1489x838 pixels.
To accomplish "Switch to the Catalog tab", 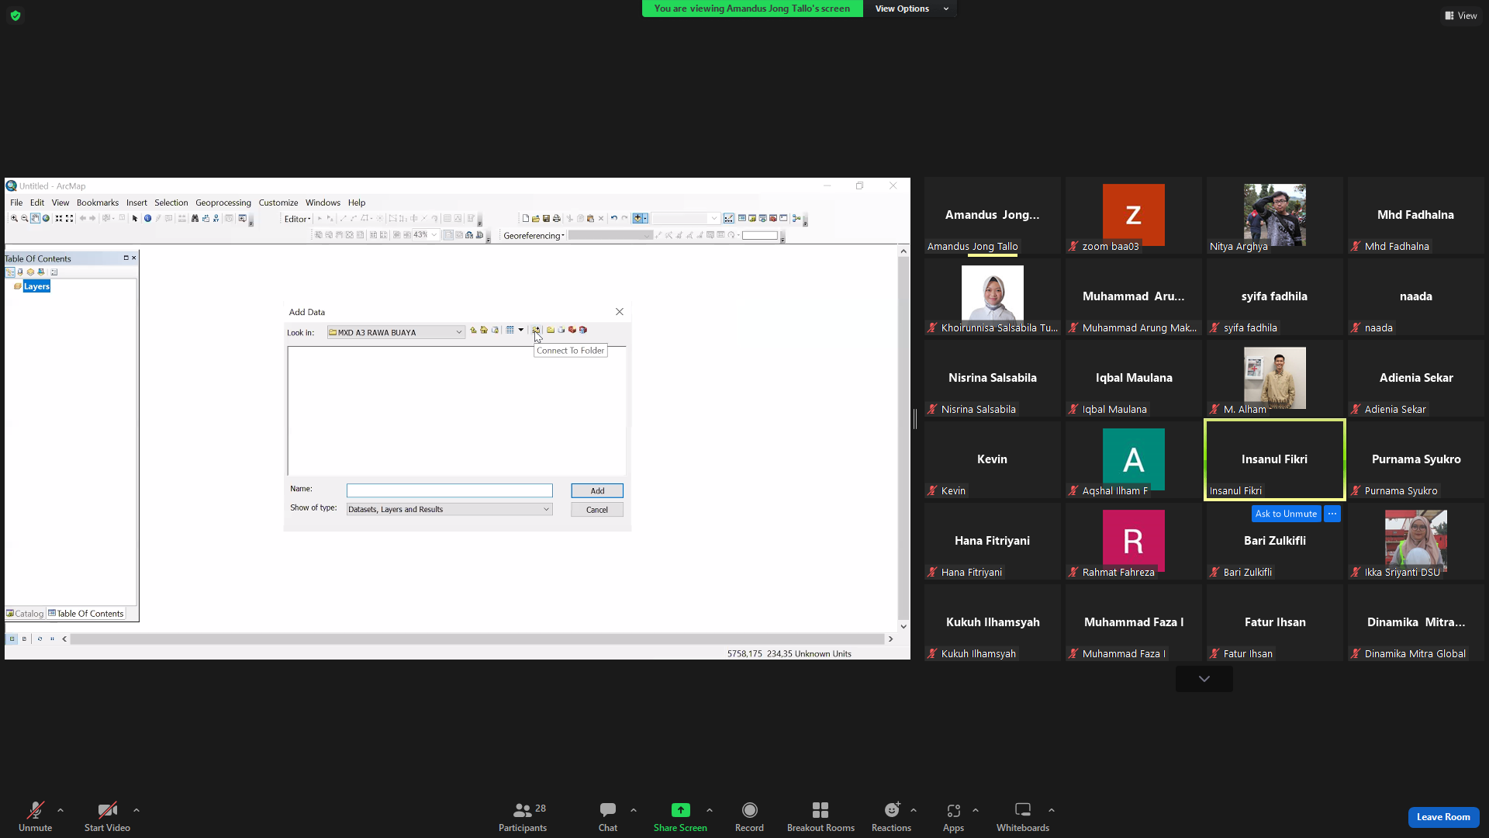I will (x=25, y=614).
